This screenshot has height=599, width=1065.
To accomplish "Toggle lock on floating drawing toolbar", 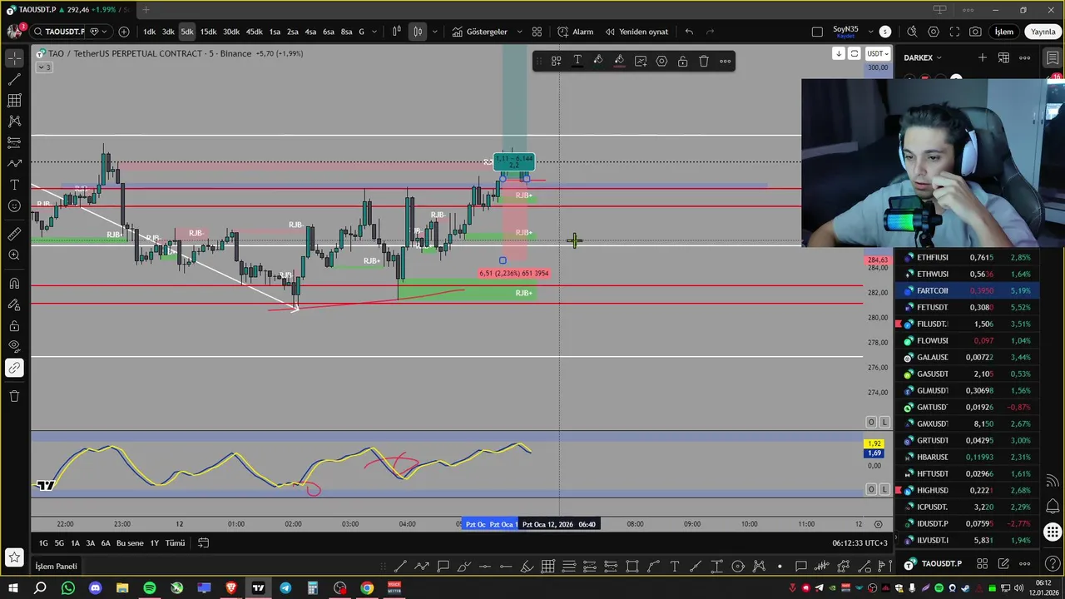I will click(682, 61).
